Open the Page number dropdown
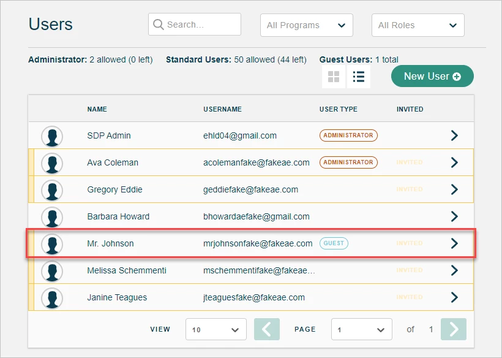 click(361, 329)
